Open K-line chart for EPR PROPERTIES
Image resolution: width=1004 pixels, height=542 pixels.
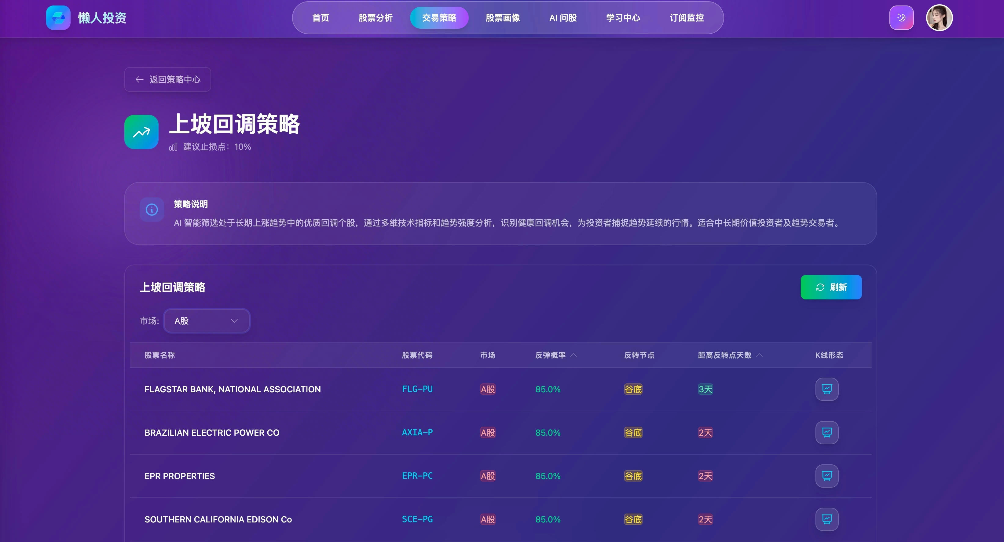tap(827, 476)
